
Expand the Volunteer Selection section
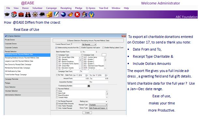pos(27,91)
